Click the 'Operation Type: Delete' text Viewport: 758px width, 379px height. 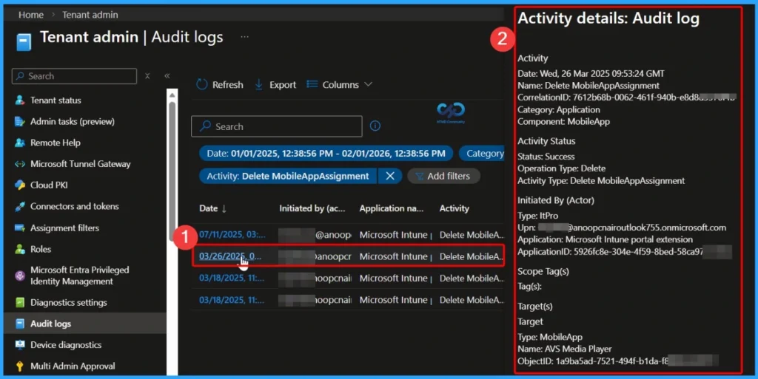point(562,168)
